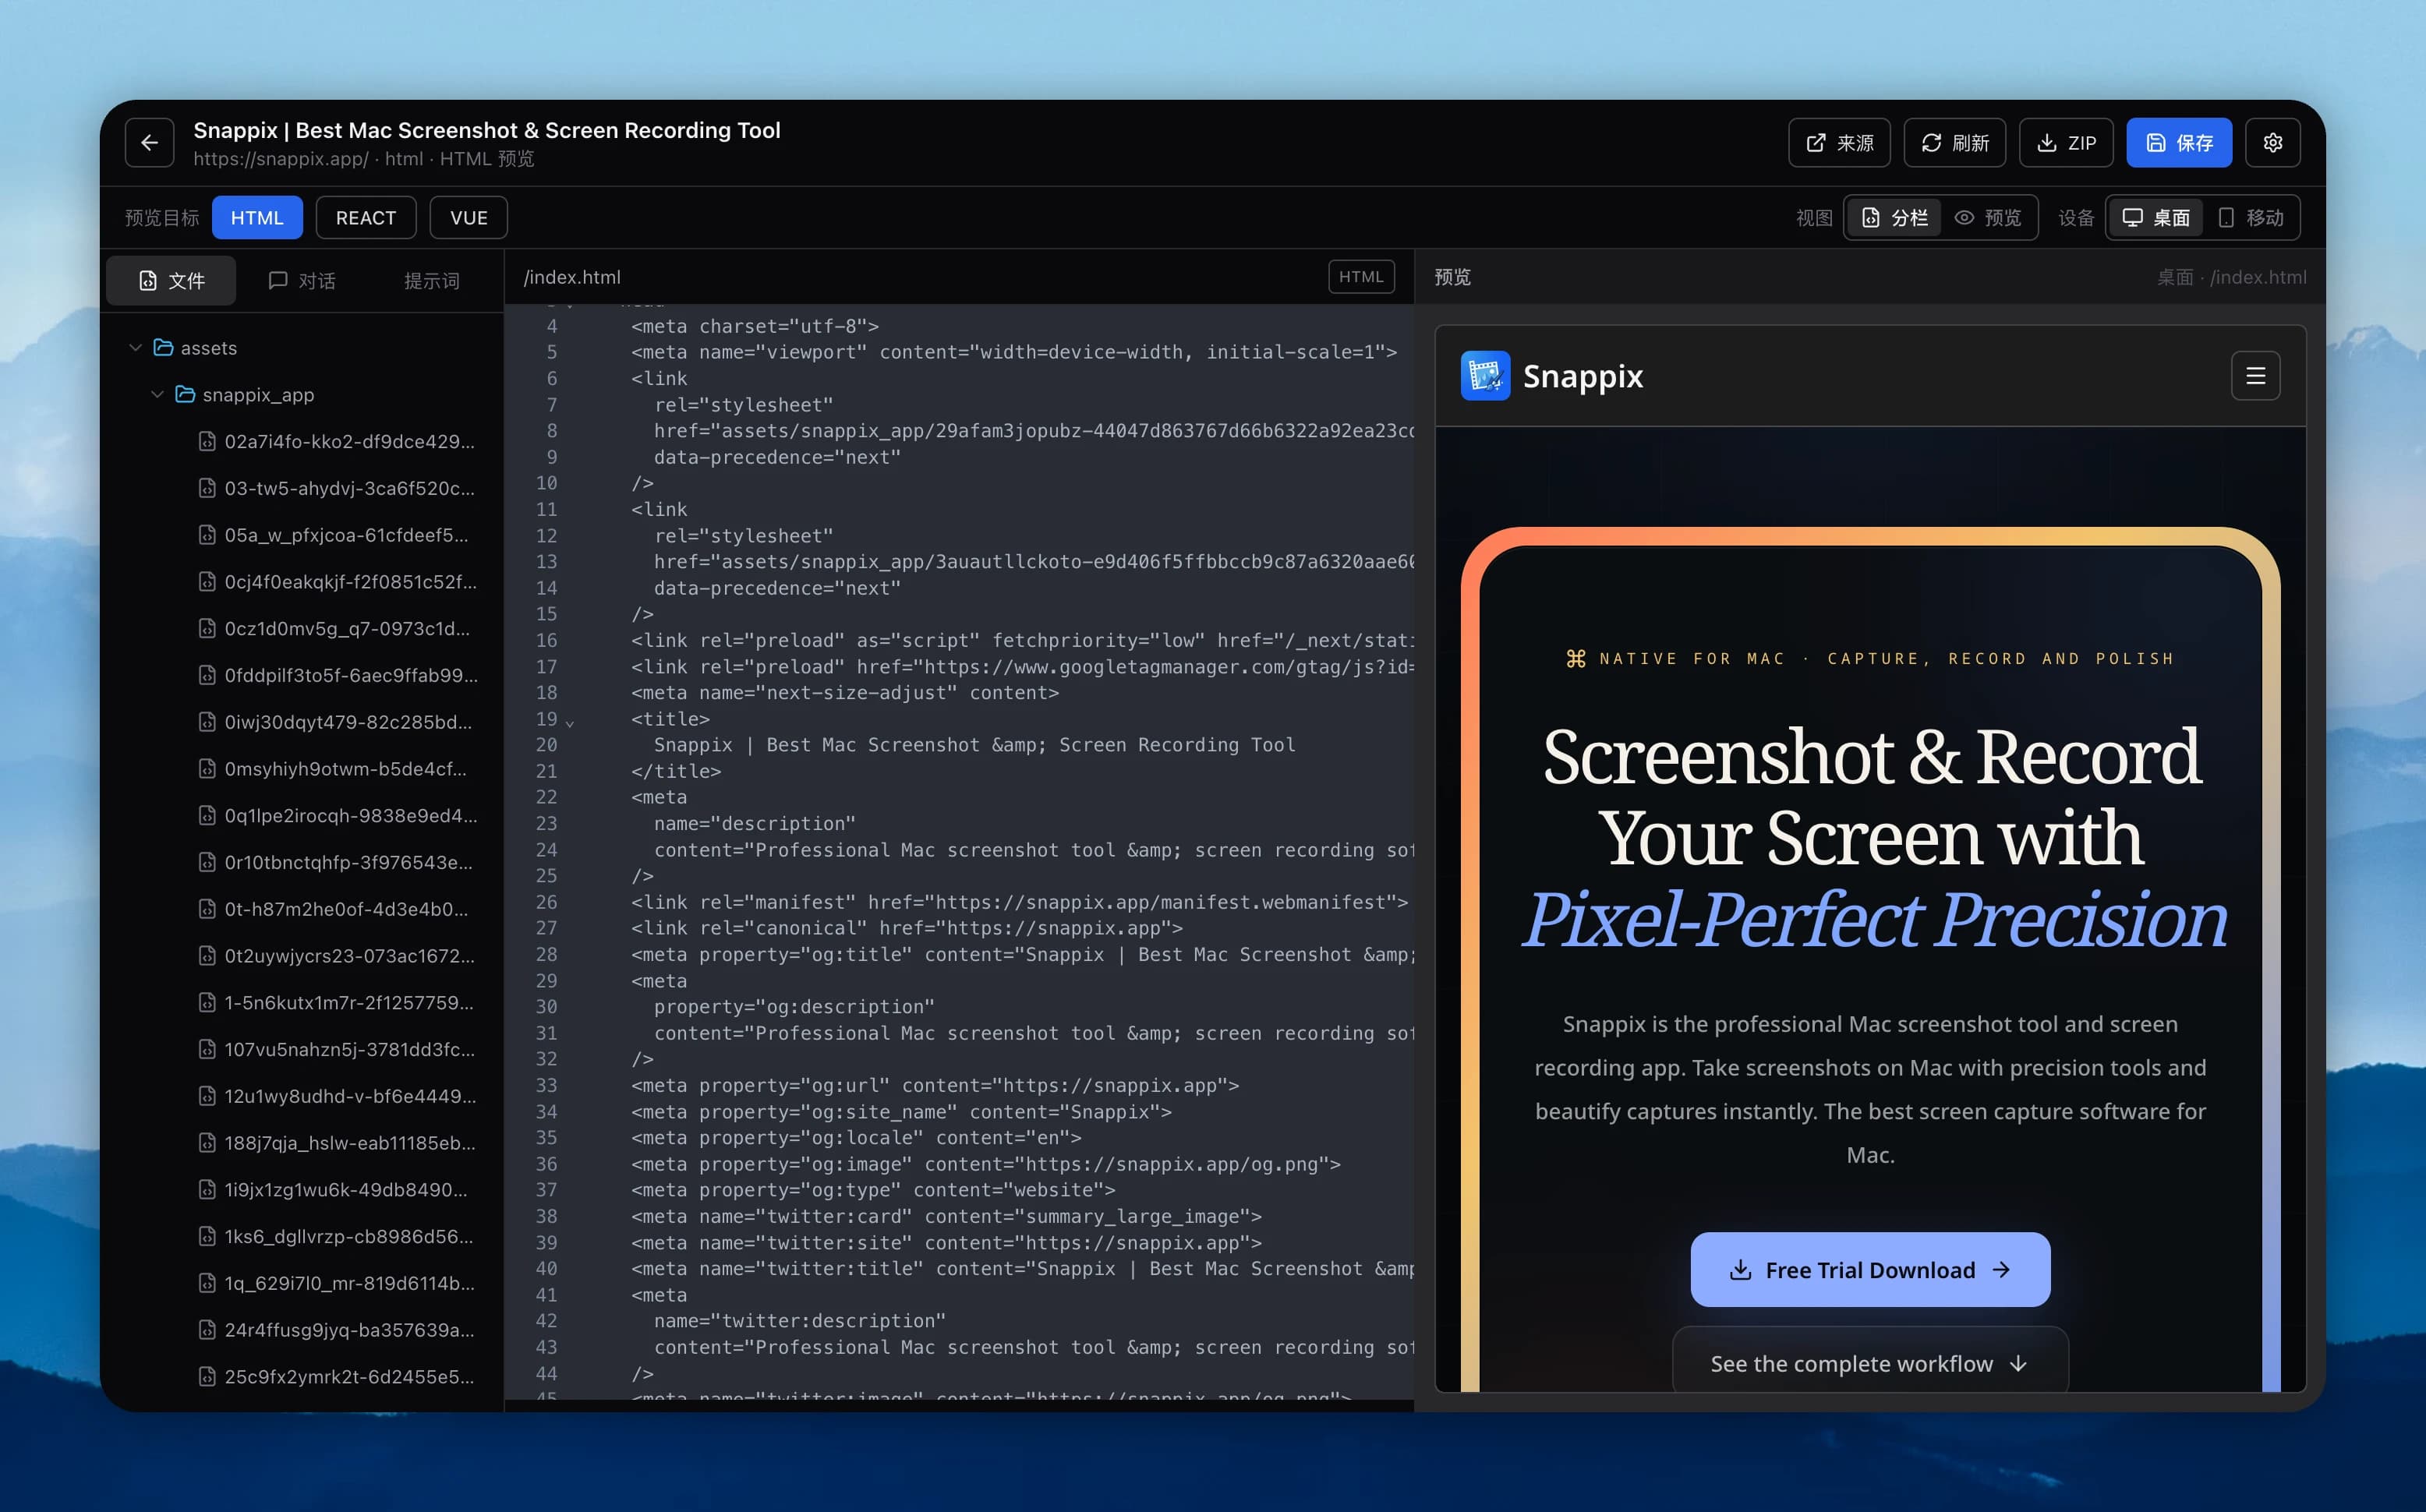
Task: Select the HTML preview target
Action: [257, 217]
